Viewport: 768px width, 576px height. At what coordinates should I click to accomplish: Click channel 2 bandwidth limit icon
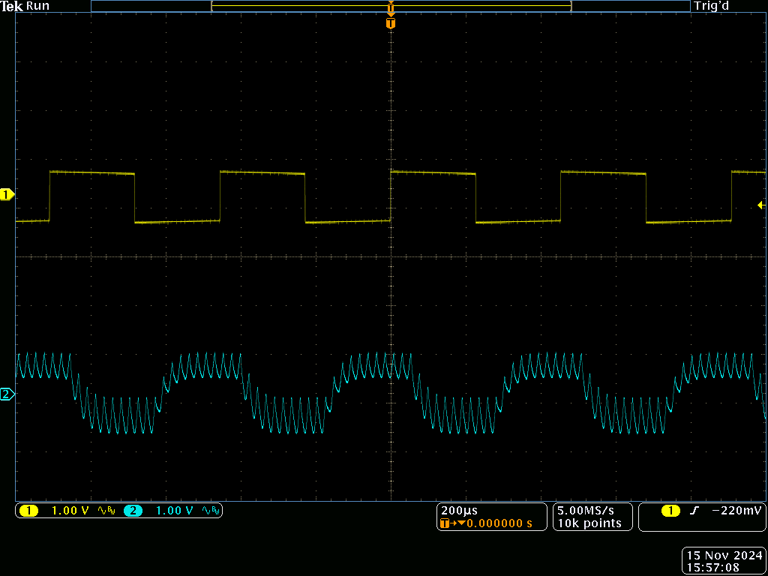210,511
